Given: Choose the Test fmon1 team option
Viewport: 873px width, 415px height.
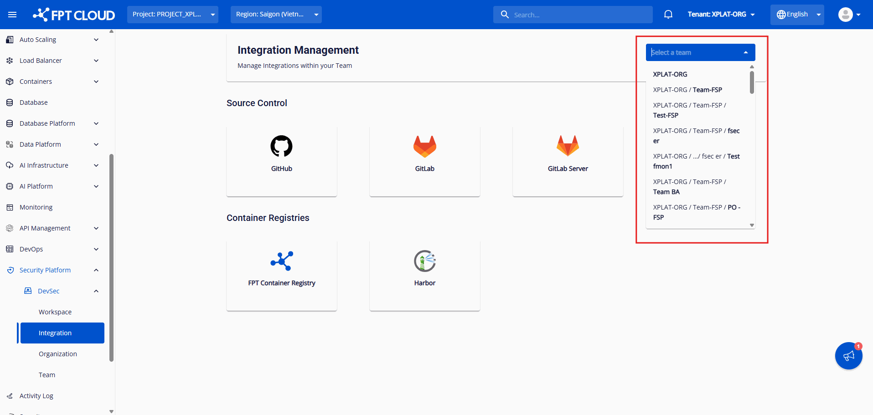Looking at the screenshot, I should pyautogui.click(x=697, y=161).
